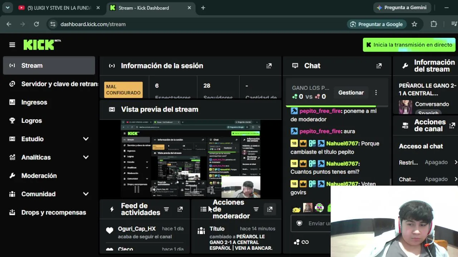
Task: Click the MAL CONFIGURADO status badge
Action: point(123,90)
